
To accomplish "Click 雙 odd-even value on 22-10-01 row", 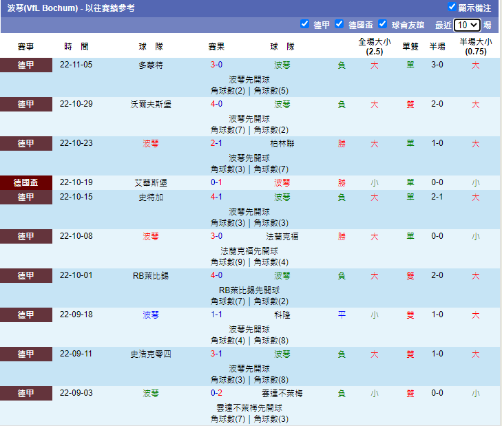I will coord(410,275).
